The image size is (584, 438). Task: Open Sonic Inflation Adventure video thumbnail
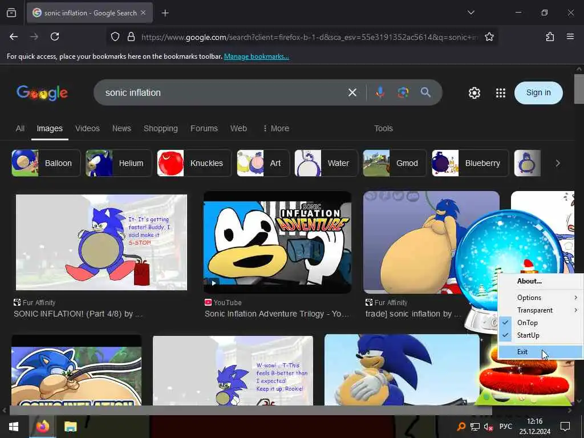(277, 242)
